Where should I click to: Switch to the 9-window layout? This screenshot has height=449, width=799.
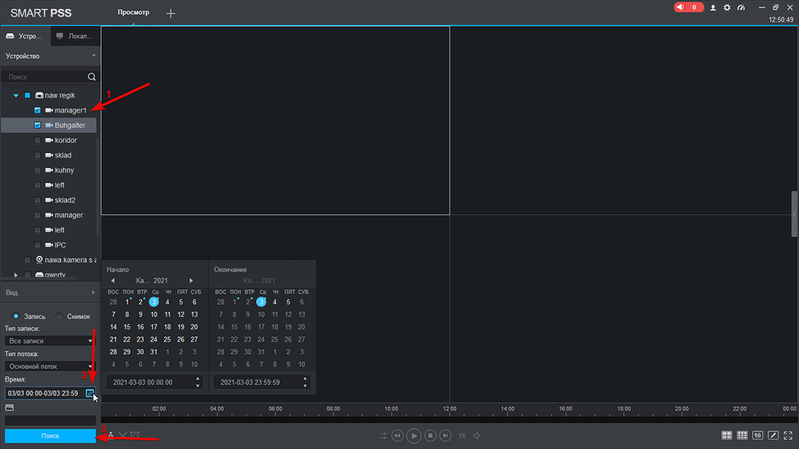(742, 435)
